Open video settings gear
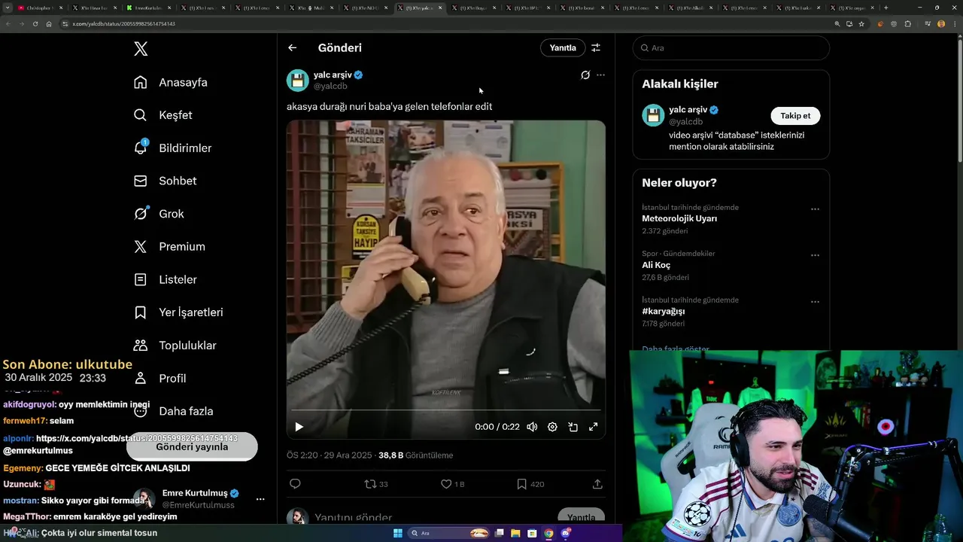The height and width of the screenshot is (542, 963). click(x=552, y=427)
